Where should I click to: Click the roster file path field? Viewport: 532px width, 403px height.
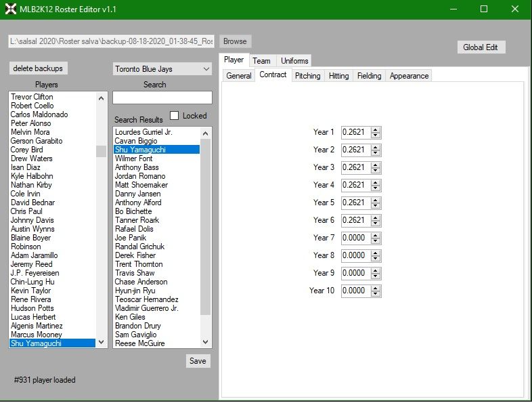click(111, 41)
